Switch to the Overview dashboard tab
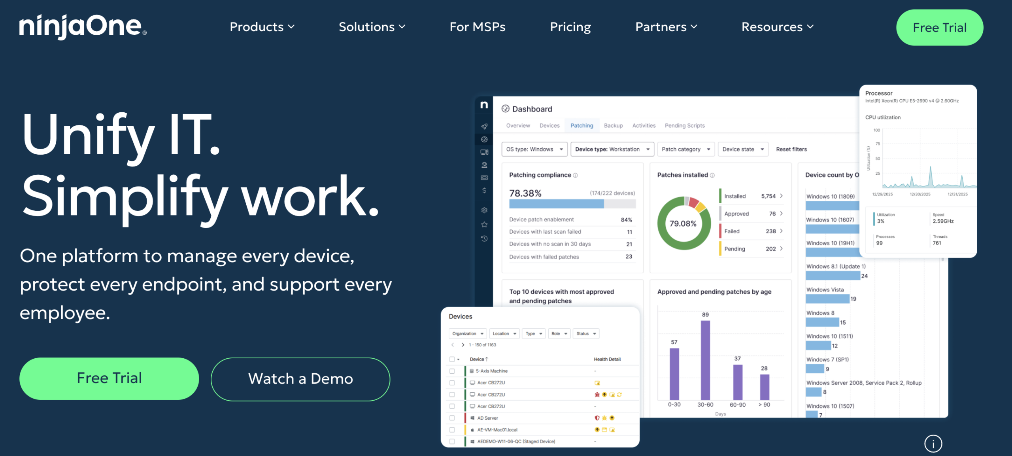This screenshot has width=1012, height=456. click(518, 125)
